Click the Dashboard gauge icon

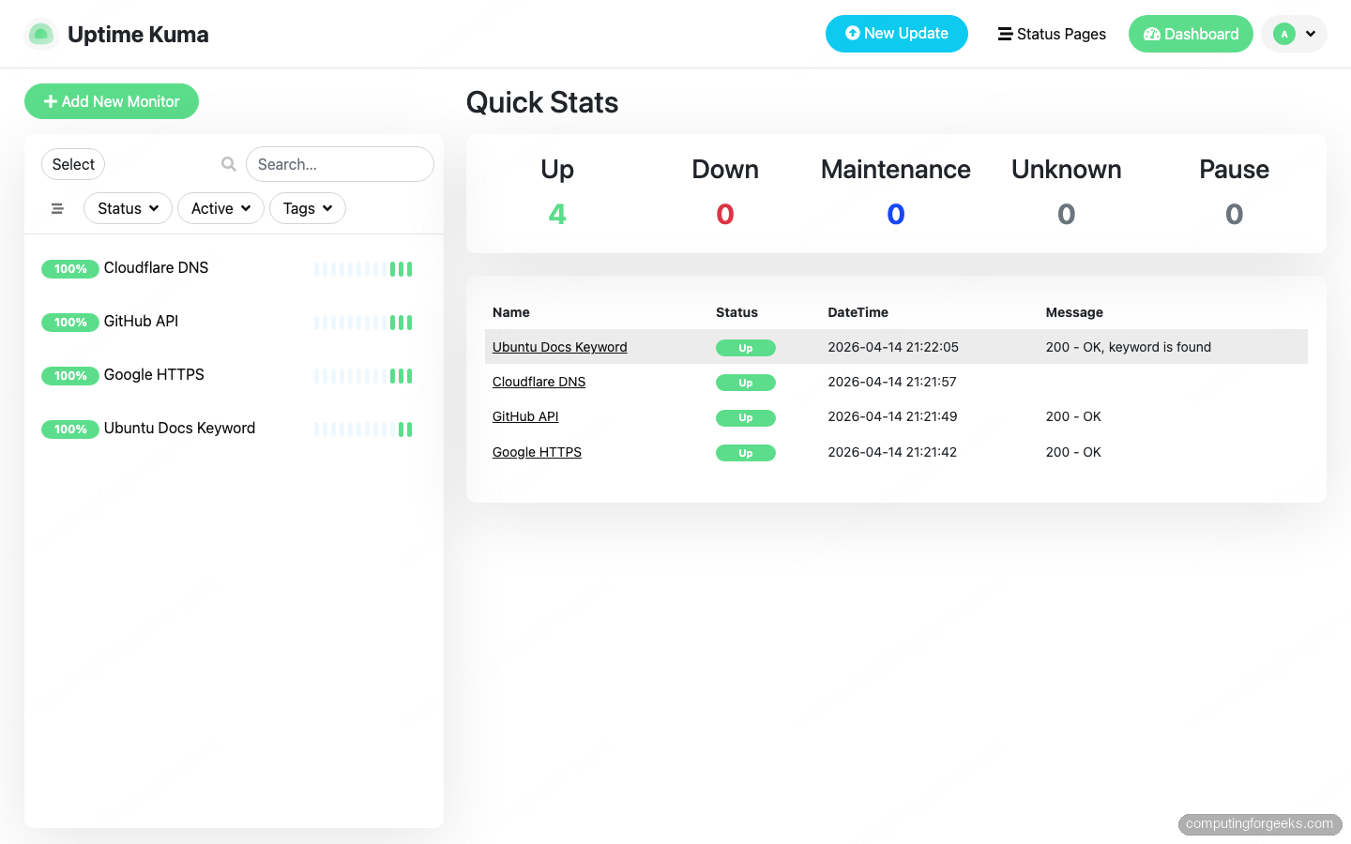tap(1151, 34)
